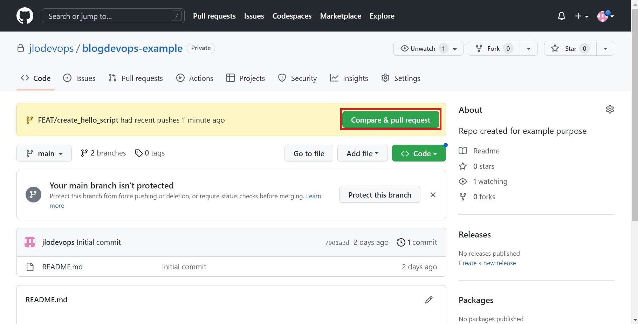Click the jlodevops commit avatar
The height and width of the screenshot is (324, 638).
point(30,242)
